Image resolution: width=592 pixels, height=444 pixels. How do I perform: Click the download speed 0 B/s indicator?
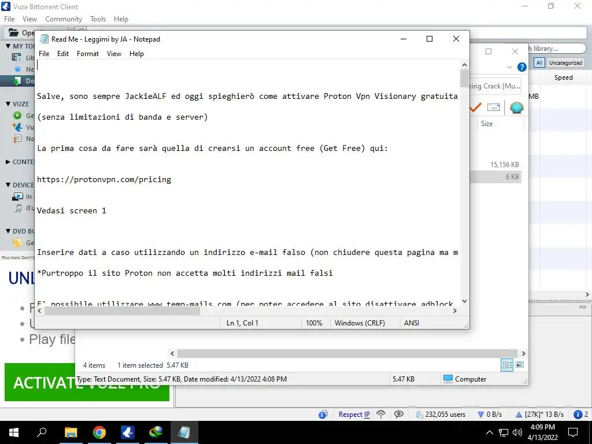click(490, 414)
